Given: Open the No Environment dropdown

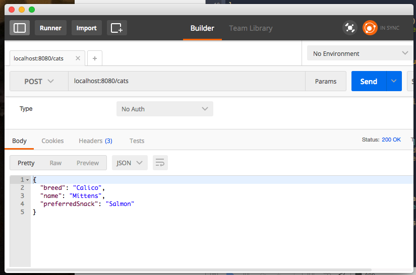Looking at the screenshot, I should pyautogui.click(x=360, y=53).
